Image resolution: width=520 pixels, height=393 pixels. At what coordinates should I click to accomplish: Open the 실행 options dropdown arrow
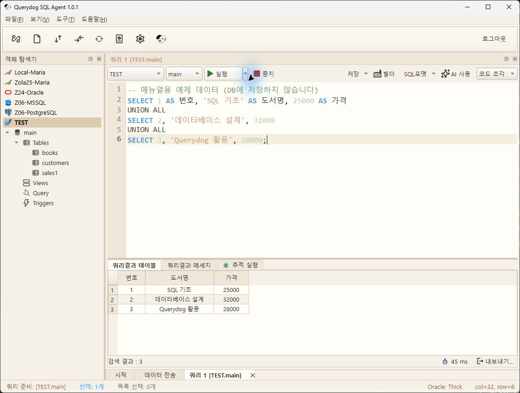pos(245,74)
